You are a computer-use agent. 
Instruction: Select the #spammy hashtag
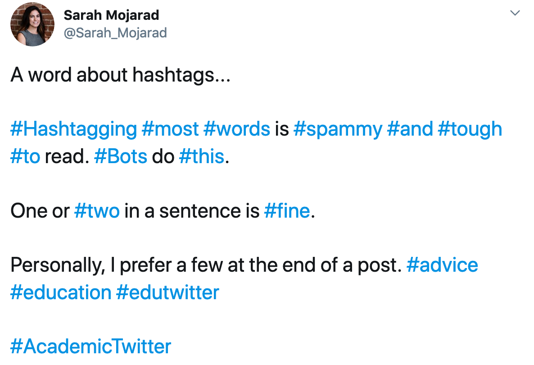(x=338, y=130)
